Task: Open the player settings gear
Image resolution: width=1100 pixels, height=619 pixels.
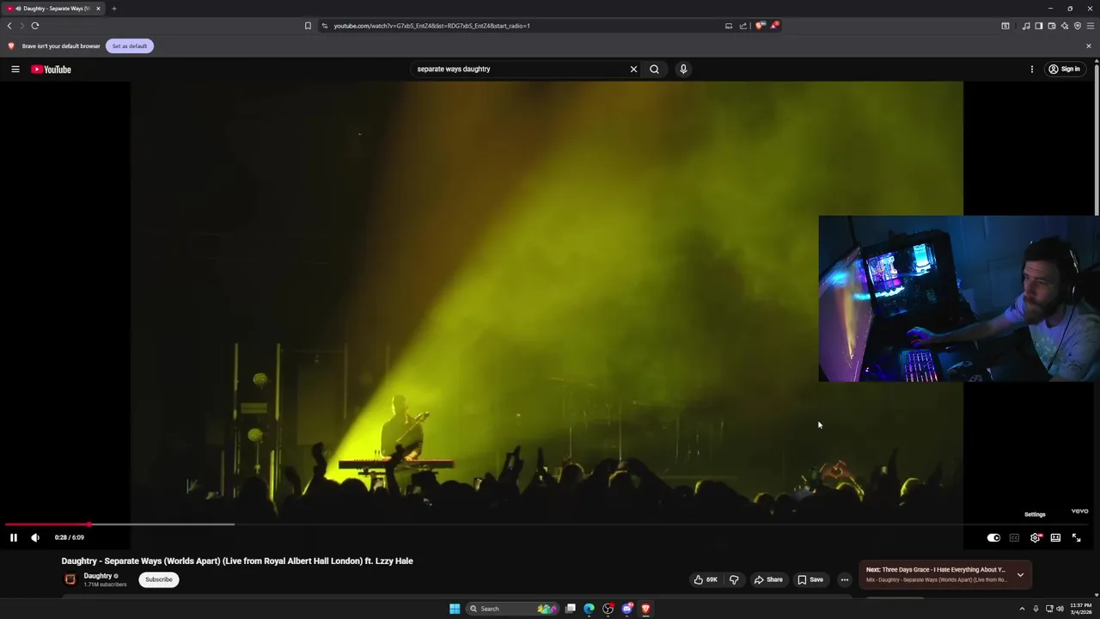Action: tap(1036, 537)
